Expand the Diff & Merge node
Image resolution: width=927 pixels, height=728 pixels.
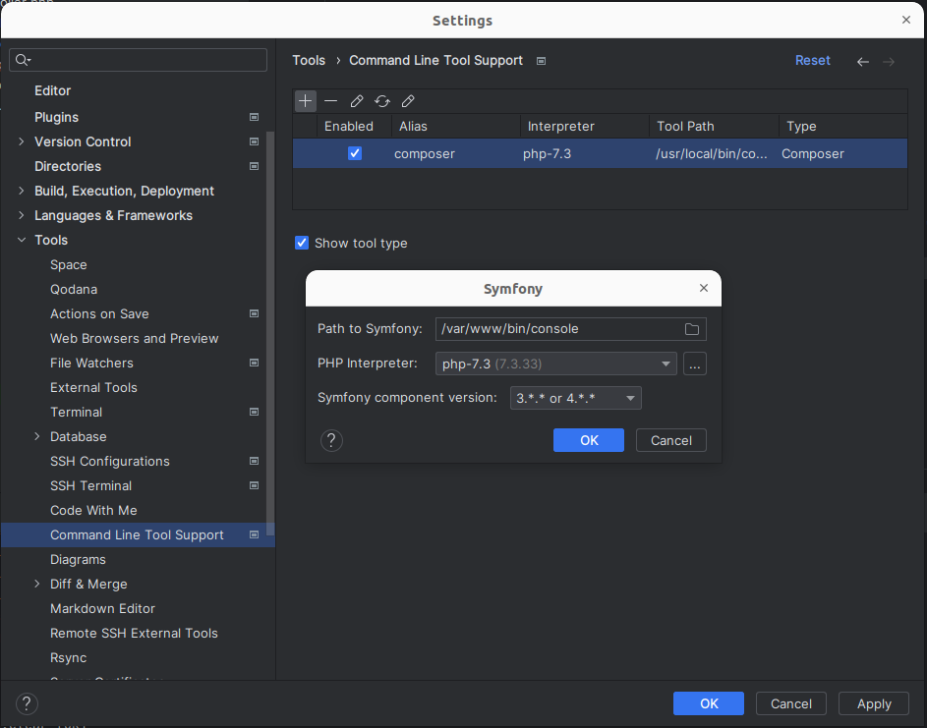[36, 584]
